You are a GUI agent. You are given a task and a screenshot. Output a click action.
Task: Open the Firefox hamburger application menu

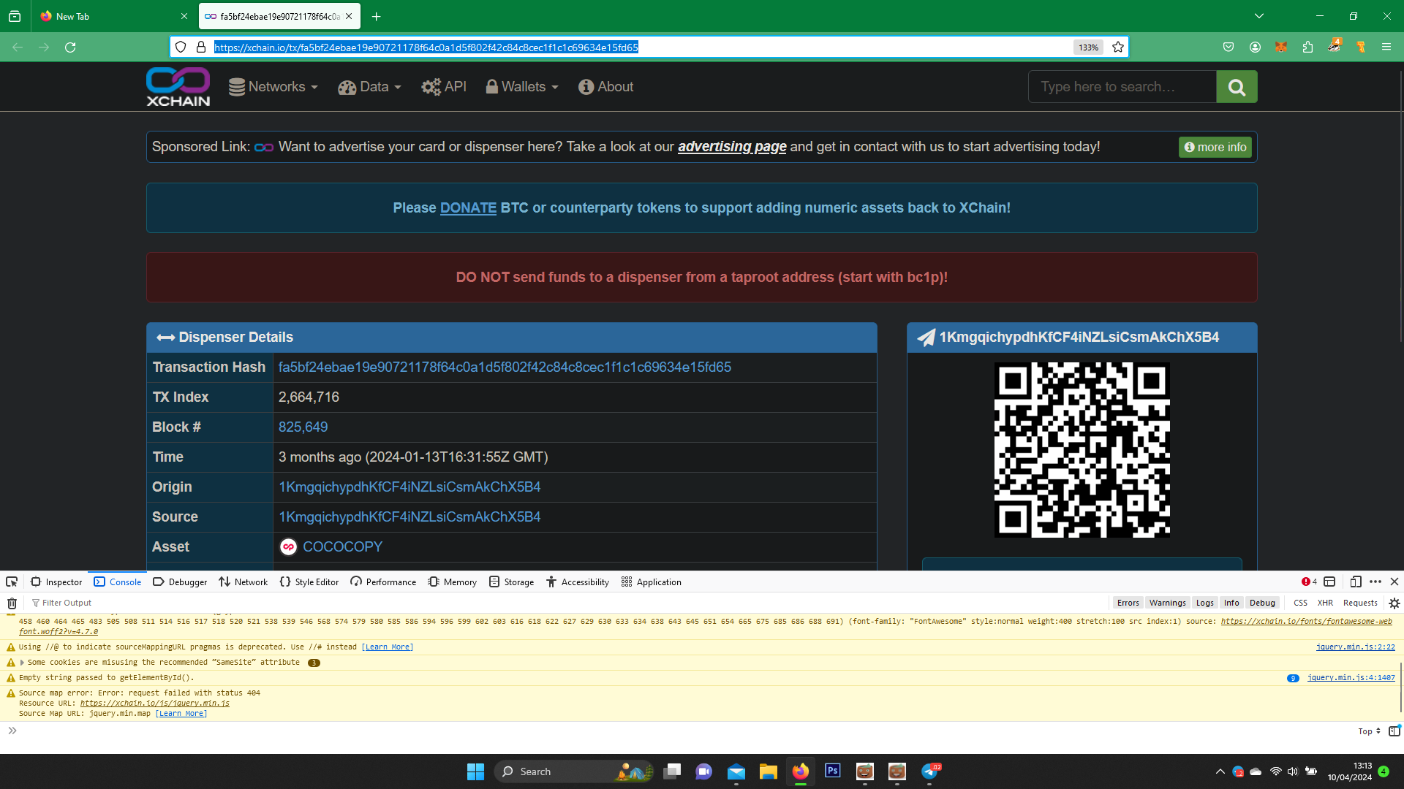click(x=1386, y=47)
